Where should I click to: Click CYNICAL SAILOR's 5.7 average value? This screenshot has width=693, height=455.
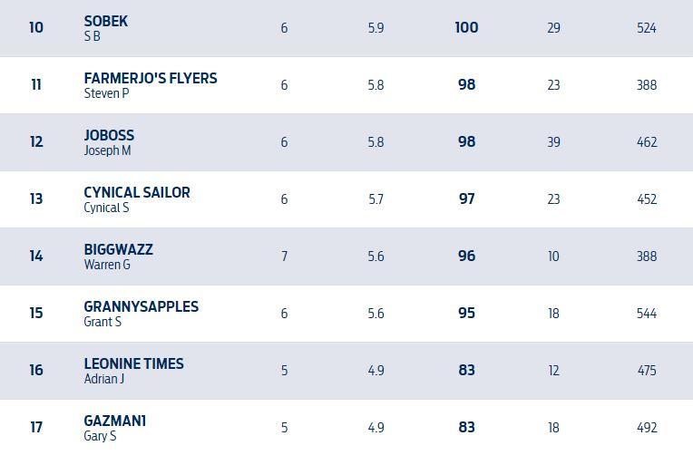[376, 199]
